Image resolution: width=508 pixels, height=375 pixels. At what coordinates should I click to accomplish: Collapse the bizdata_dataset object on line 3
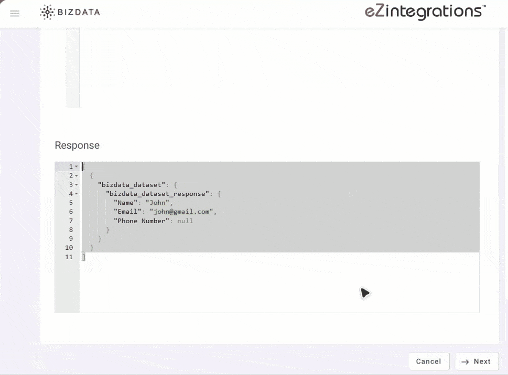76,184
